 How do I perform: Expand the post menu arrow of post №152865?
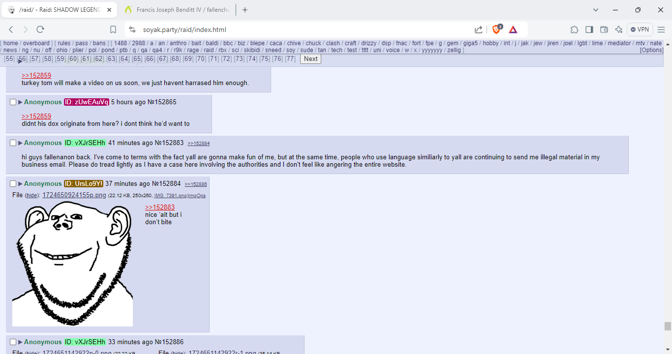click(x=21, y=102)
